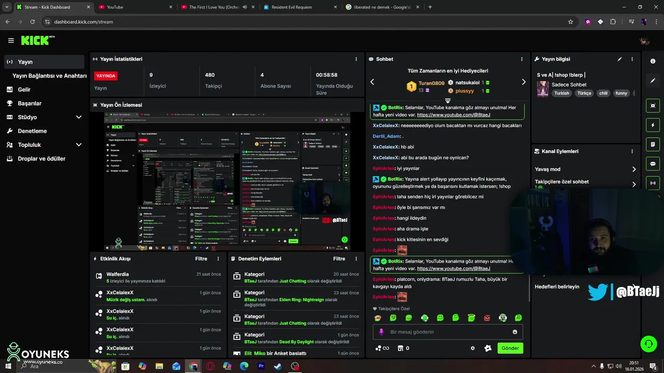Open the Sohbet panel three-dot menu

click(521, 59)
